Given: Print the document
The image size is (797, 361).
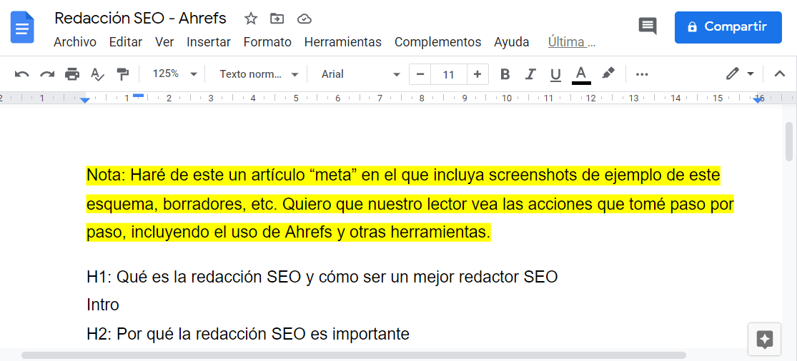Looking at the screenshot, I should pyautogui.click(x=72, y=74).
